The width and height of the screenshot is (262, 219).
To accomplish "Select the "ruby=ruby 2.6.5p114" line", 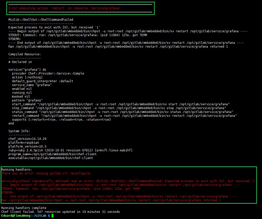I will tap(70, 150).
